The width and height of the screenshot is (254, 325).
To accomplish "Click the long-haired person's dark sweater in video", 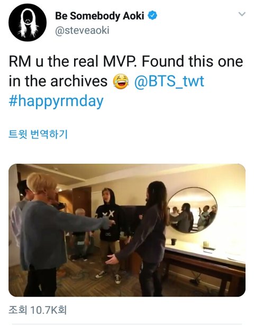I will [x=146, y=238].
